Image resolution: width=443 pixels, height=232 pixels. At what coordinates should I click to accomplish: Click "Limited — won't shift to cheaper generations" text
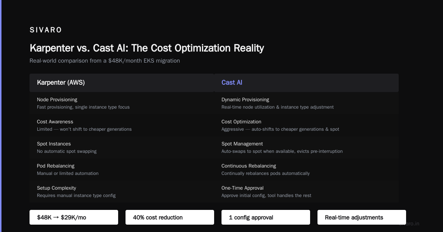click(84, 129)
